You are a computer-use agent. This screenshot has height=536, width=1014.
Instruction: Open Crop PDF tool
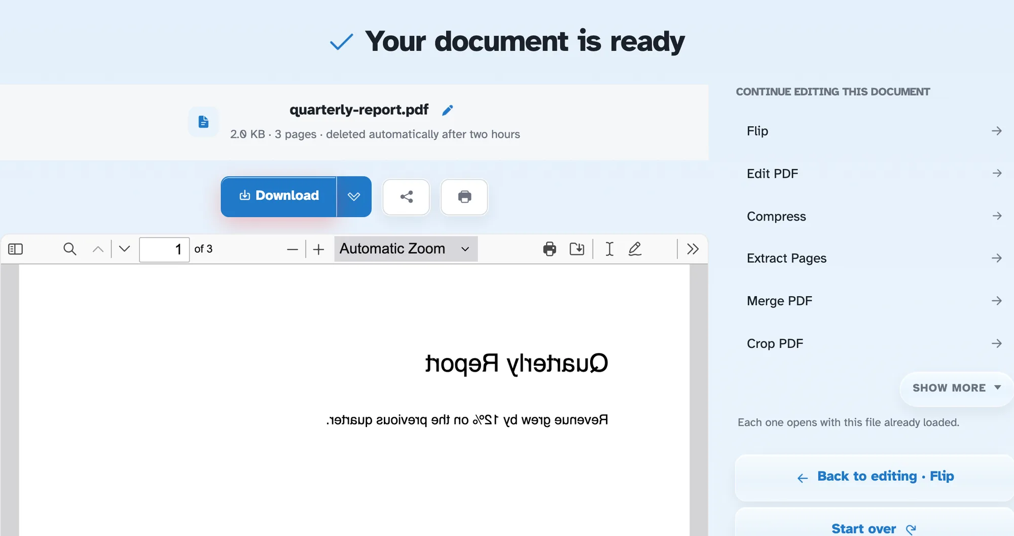point(874,343)
